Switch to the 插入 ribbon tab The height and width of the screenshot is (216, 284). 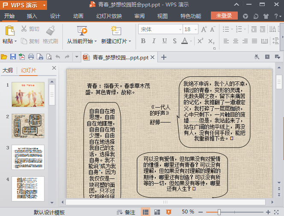32,16
